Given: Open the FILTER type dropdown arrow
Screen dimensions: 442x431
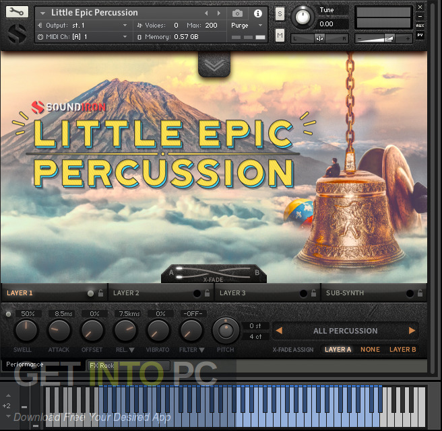Looking at the screenshot, I should (201, 350).
